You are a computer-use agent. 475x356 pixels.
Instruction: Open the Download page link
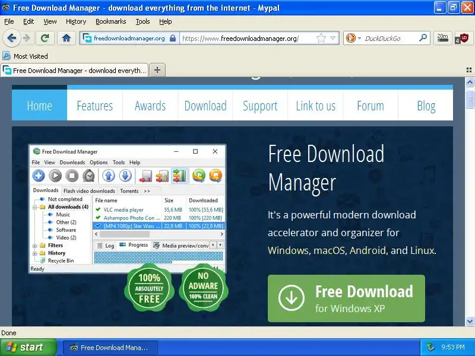(x=205, y=106)
